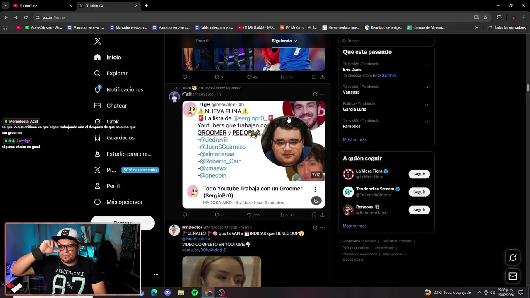Open VazinK Stream bookmark
The image size is (530, 298).
coord(43,28)
